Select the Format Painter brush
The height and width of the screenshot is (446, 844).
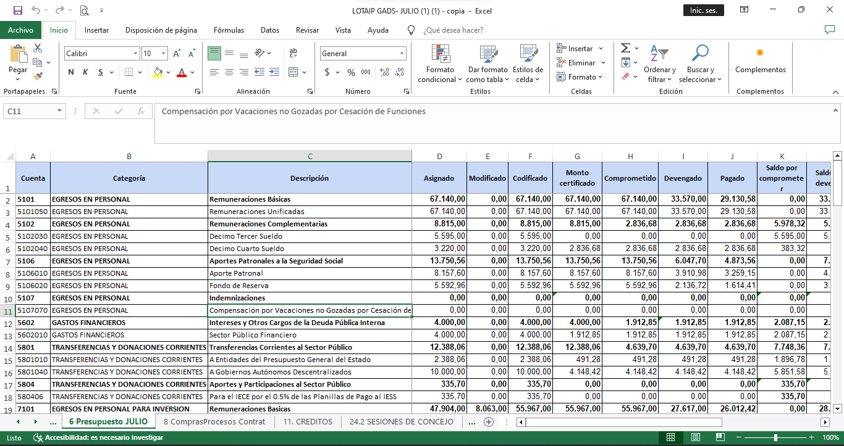coord(38,76)
